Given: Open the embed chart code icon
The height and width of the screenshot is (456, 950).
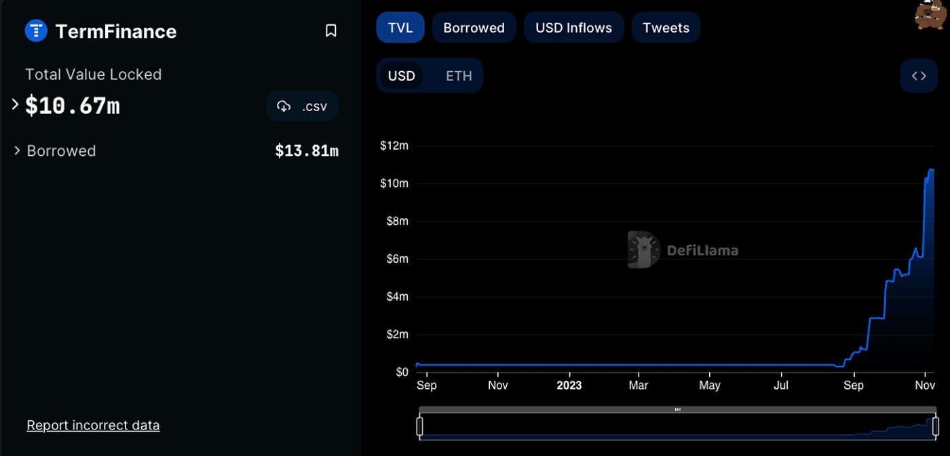Looking at the screenshot, I should 919,76.
